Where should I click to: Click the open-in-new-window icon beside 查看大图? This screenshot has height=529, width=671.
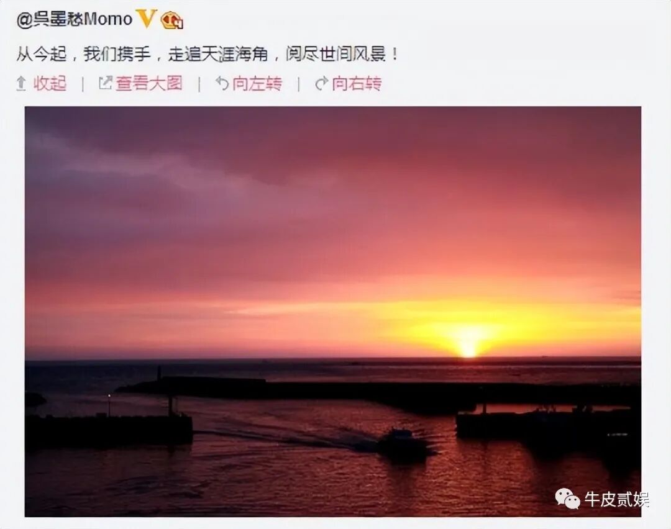(x=105, y=83)
